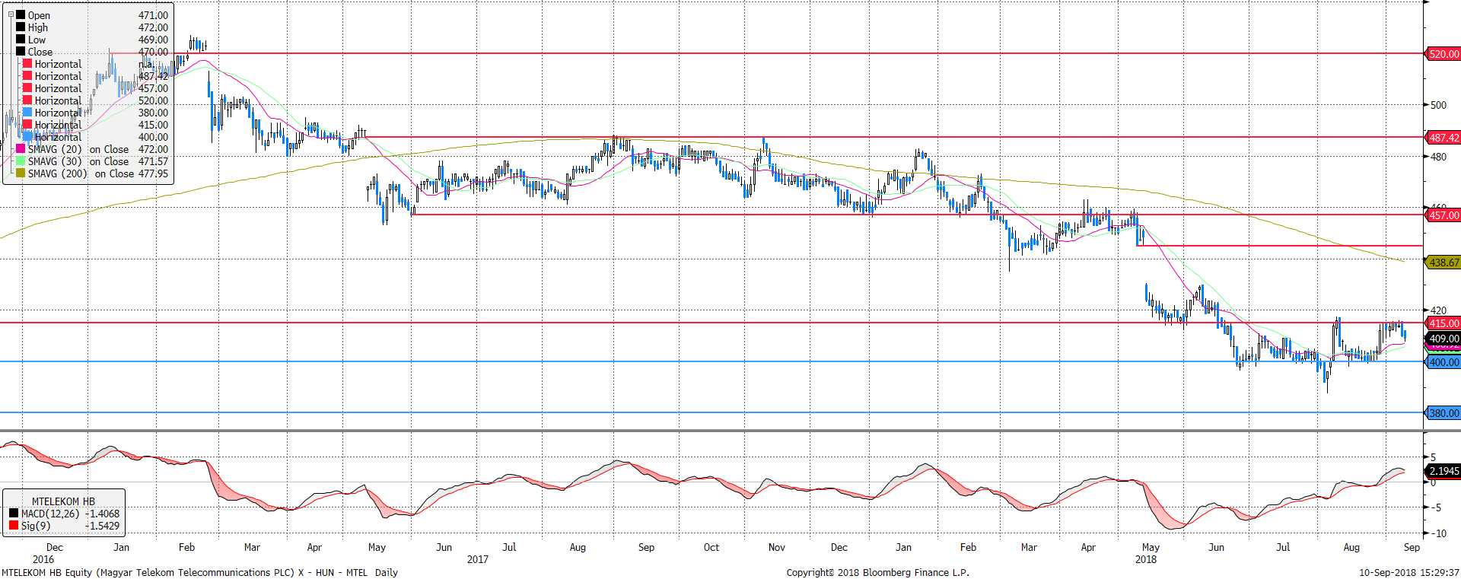Click the Dec 2016 month label
Image resolution: width=1461 pixels, height=579 pixels.
(55, 547)
